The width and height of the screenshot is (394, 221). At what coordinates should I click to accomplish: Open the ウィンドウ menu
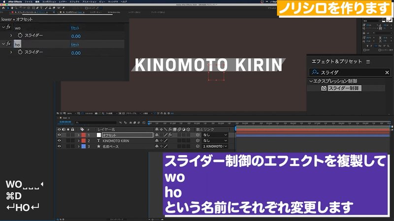113,1
